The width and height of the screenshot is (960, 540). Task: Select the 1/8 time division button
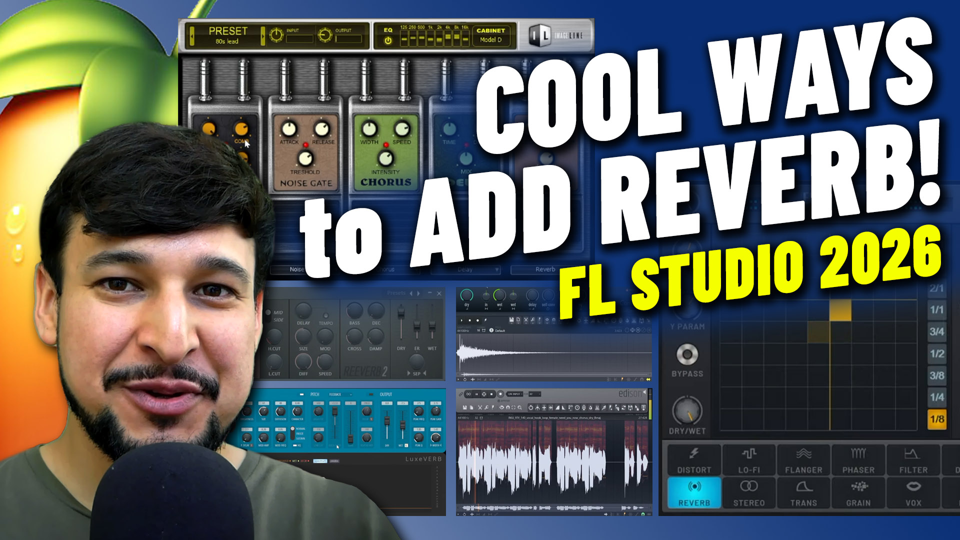click(x=936, y=419)
